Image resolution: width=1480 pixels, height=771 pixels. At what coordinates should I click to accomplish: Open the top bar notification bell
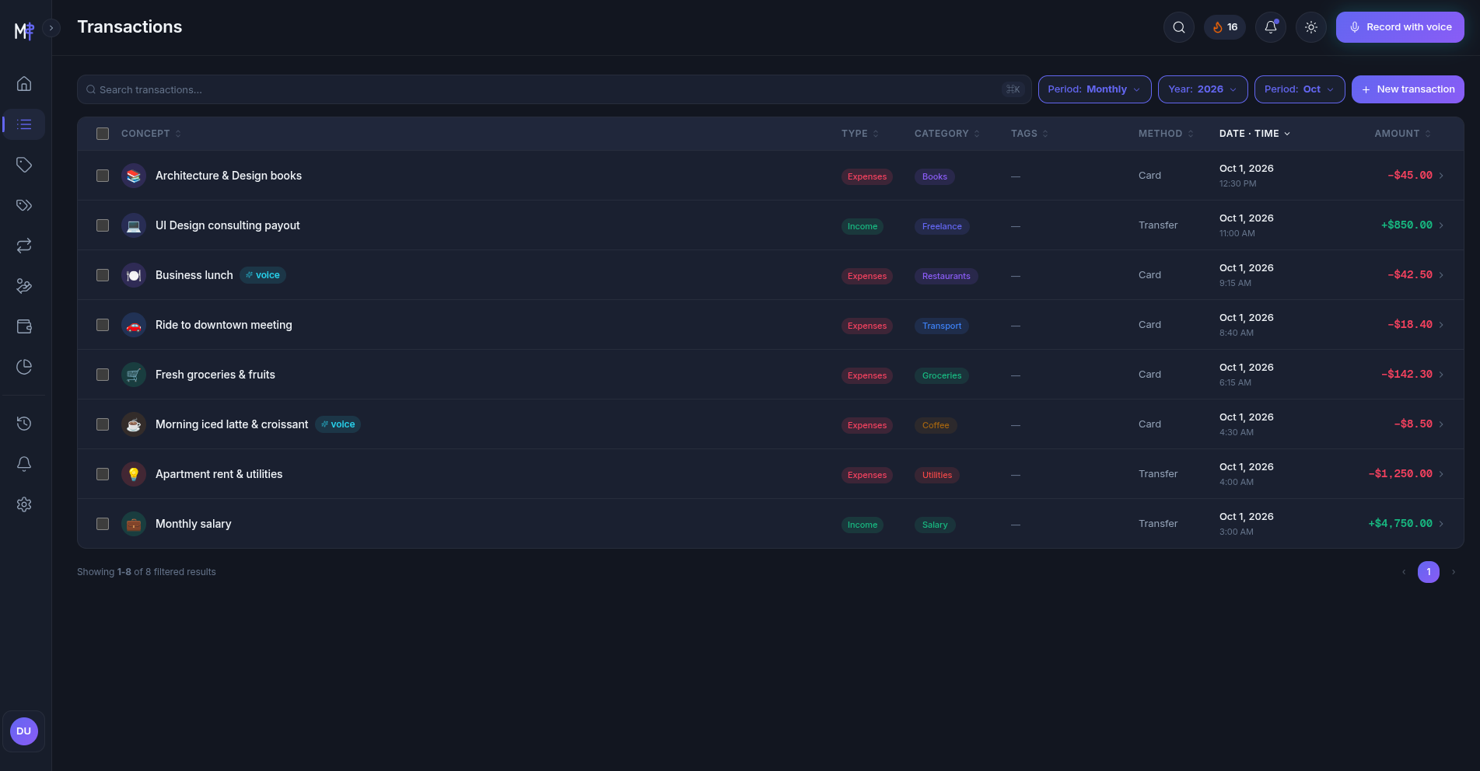click(1271, 27)
